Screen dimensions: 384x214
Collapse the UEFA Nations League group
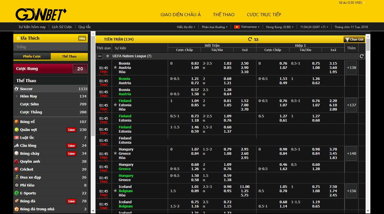pyautogui.click(x=100, y=56)
